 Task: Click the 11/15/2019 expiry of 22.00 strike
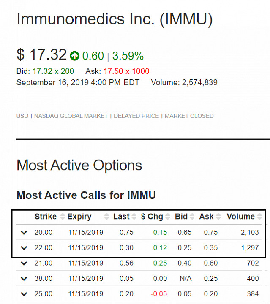point(85,247)
